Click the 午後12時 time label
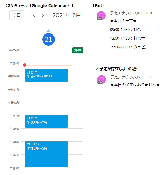Screen dimensions: 167x175 (14, 103)
